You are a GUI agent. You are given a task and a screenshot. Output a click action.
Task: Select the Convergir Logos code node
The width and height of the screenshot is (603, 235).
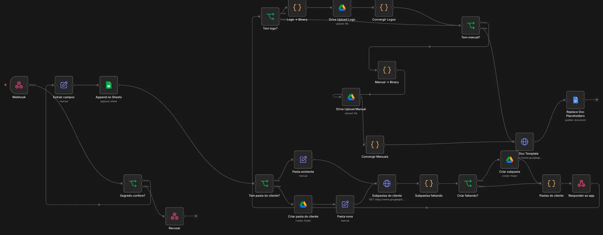tap(384, 8)
